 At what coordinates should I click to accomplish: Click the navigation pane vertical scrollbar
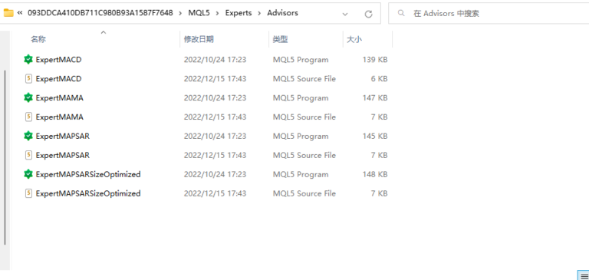tap(5, 157)
